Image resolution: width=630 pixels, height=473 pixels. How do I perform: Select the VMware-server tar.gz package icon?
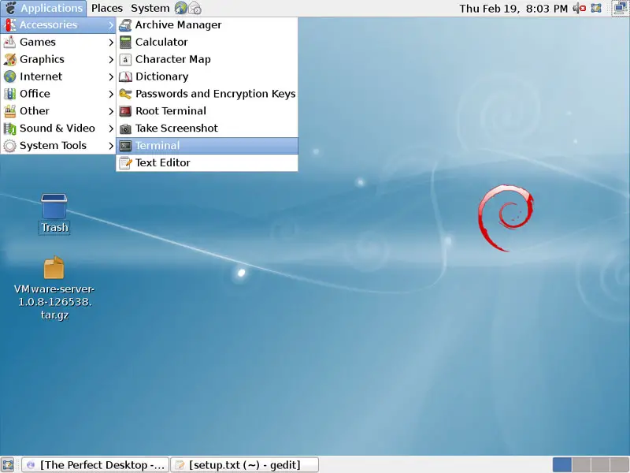coord(54,267)
